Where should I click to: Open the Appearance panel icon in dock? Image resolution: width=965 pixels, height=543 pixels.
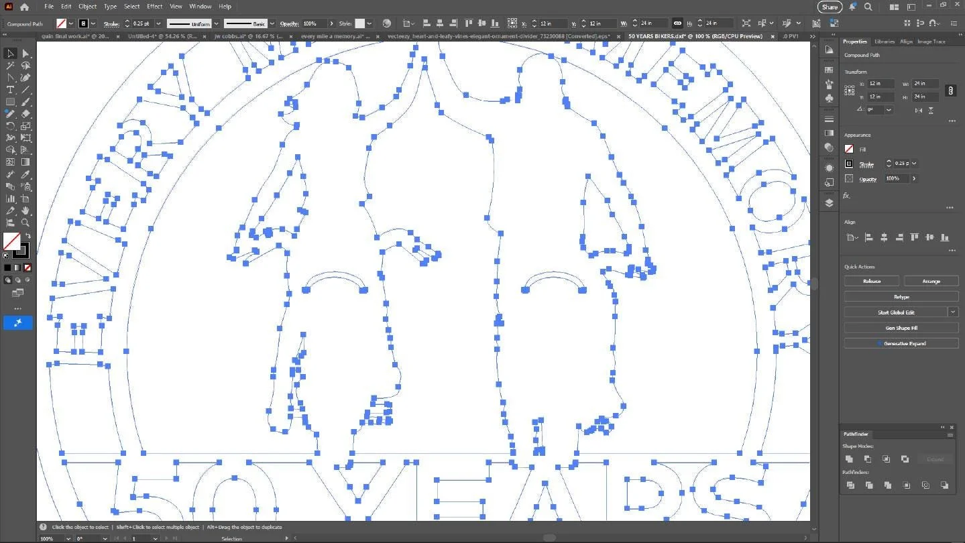[830, 168]
